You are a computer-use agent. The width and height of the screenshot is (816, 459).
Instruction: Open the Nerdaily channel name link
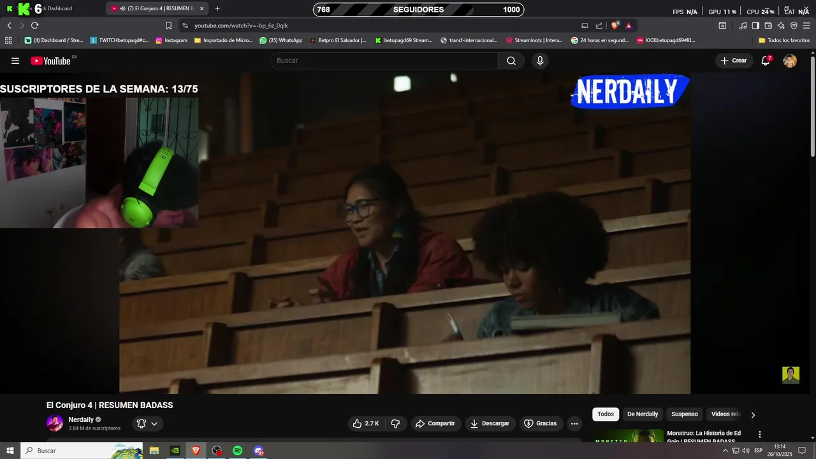point(81,419)
